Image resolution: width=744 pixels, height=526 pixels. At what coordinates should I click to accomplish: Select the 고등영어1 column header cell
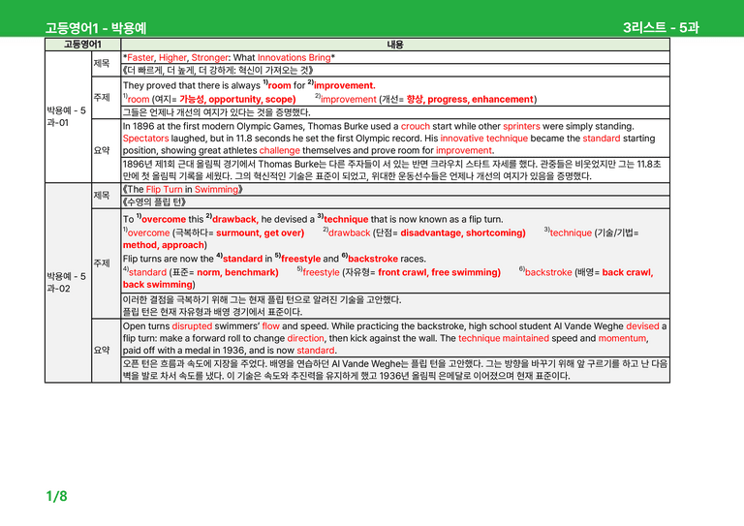tap(82, 45)
